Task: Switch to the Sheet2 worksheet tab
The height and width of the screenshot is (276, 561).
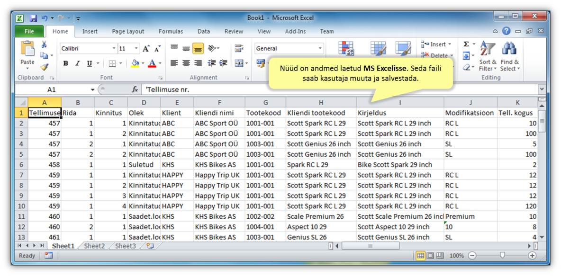Action: point(94,246)
